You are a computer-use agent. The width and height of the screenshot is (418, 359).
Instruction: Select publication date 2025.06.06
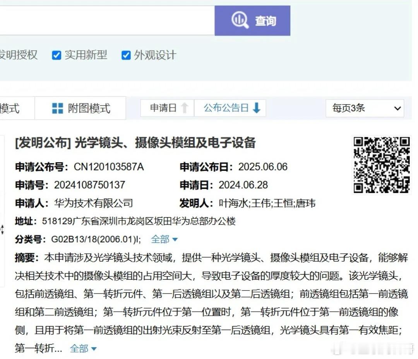coord(263,167)
